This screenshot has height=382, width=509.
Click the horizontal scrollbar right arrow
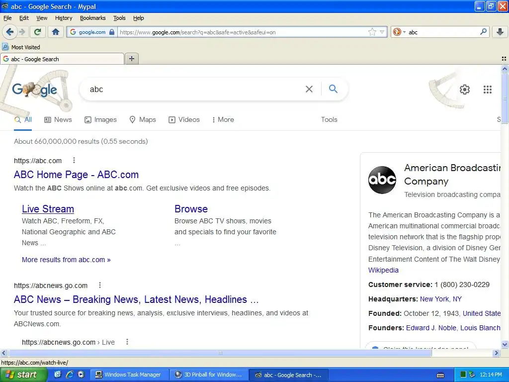[x=496, y=353]
